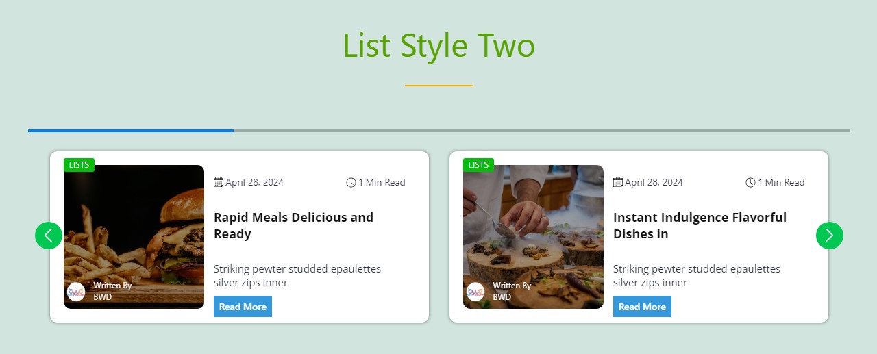Viewport: 877px width, 354px height.
Task: Click the clock icon on the first card
Action: 351,182
